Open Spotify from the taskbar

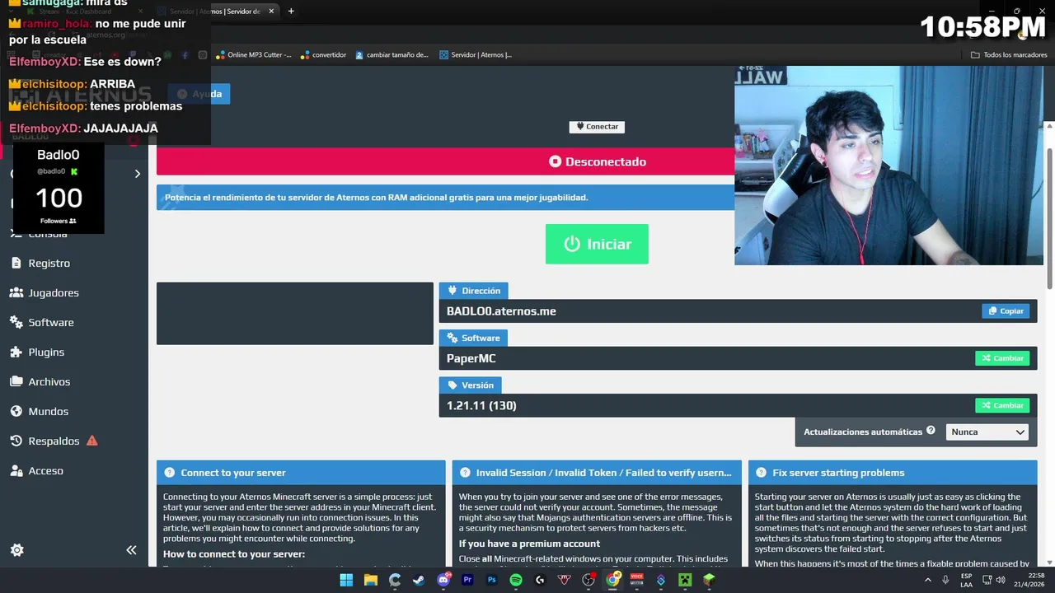point(516,580)
